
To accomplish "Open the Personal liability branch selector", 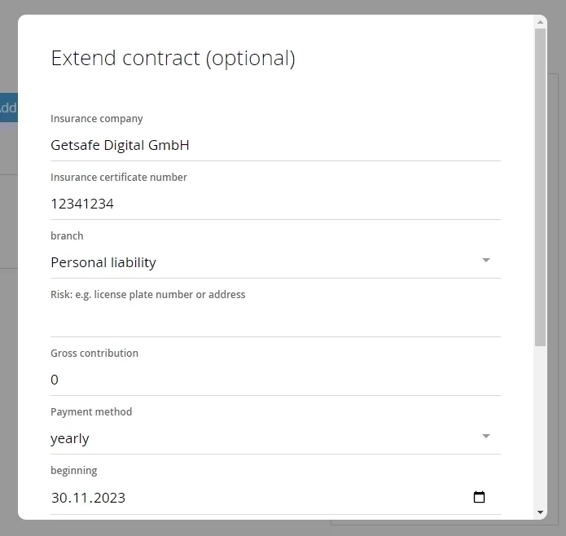I will (x=275, y=262).
